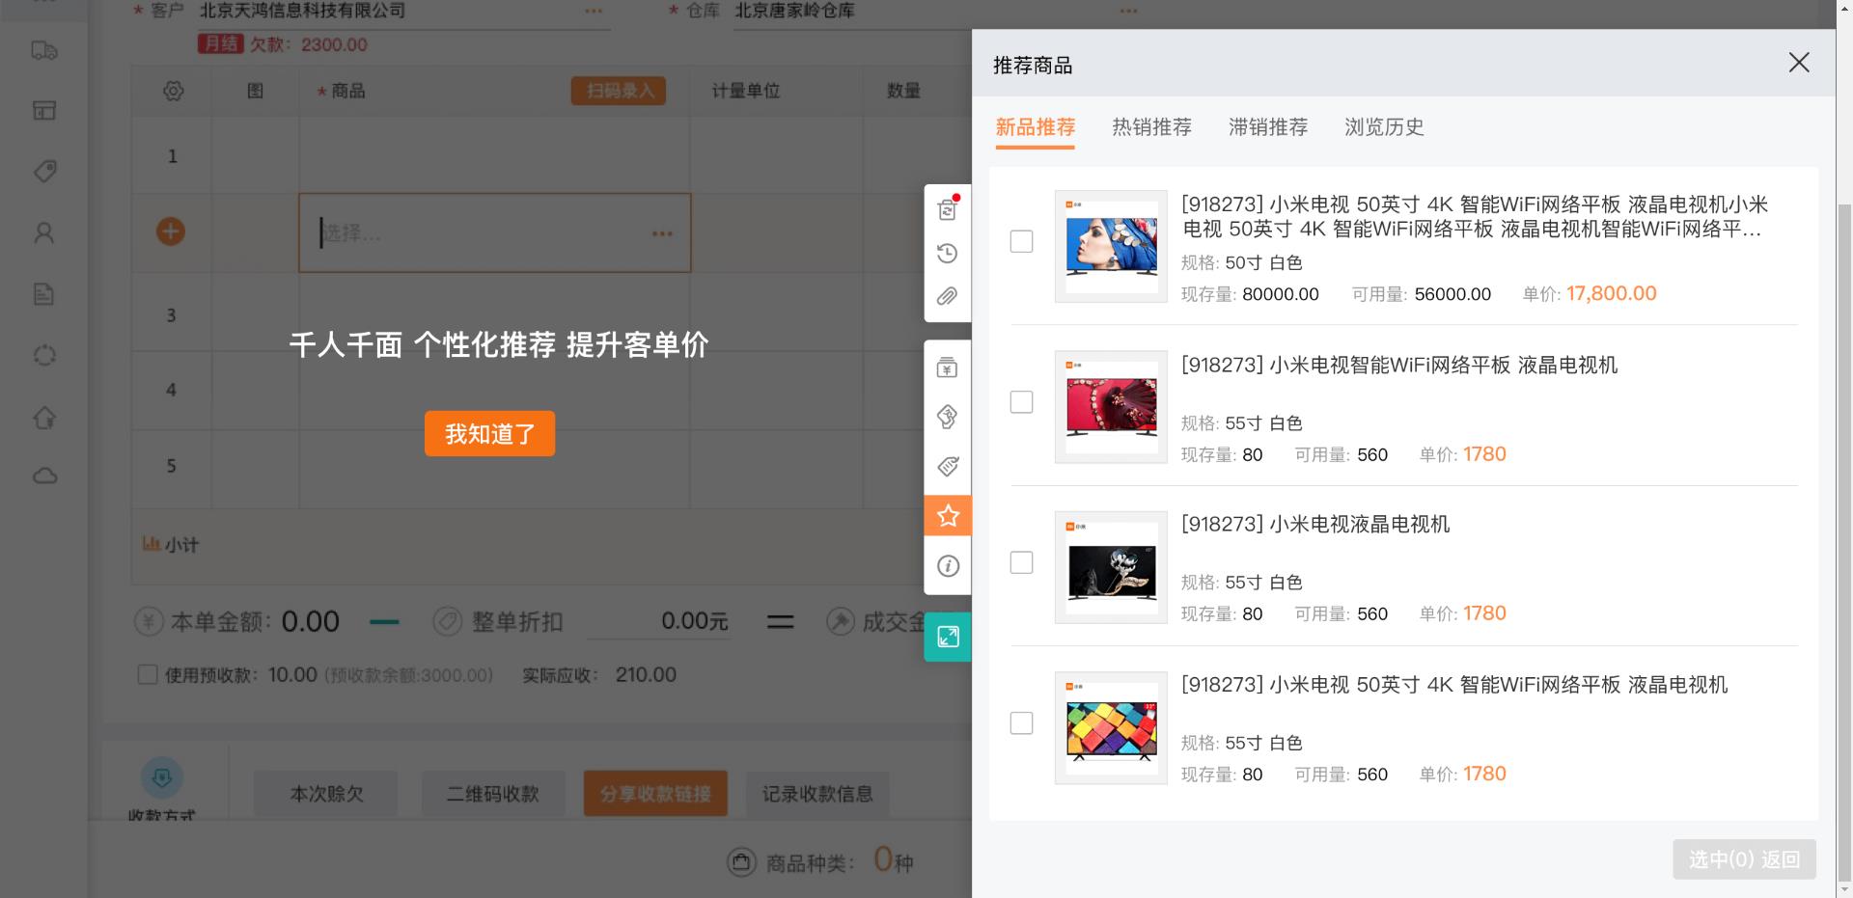Click the info circle icon in side toolbar
Screen dimensions: 1853x898
[948, 566]
